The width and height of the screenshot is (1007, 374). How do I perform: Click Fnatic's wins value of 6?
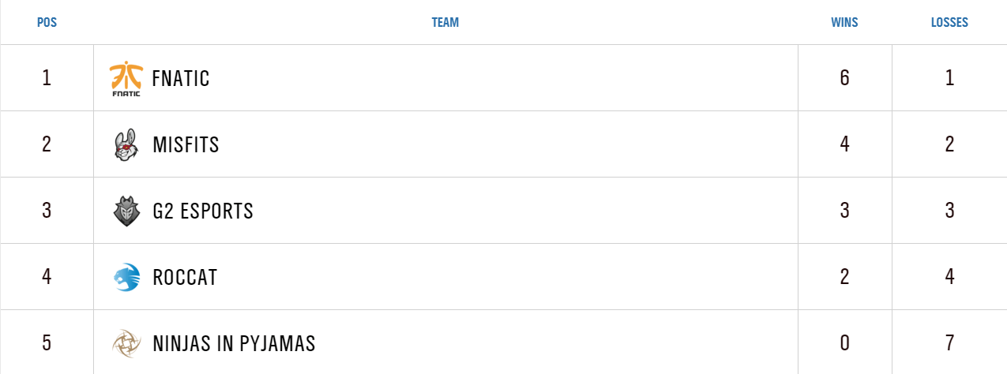point(844,78)
